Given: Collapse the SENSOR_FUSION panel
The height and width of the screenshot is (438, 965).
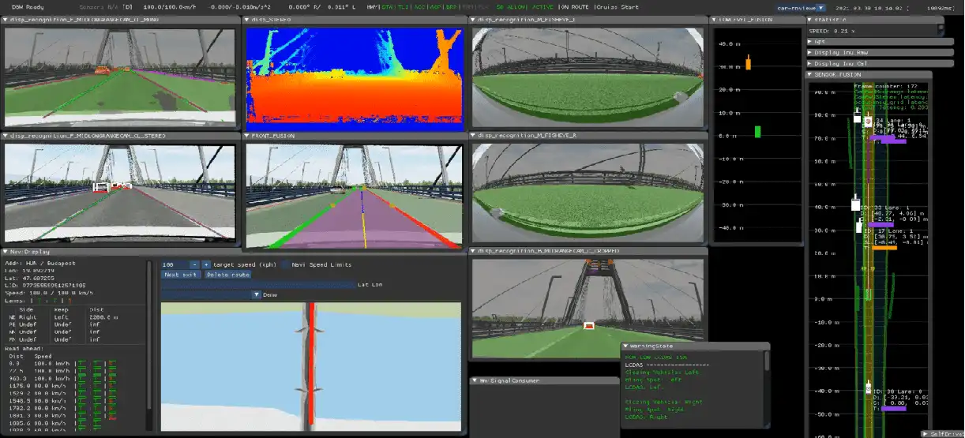Looking at the screenshot, I should tap(809, 75).
